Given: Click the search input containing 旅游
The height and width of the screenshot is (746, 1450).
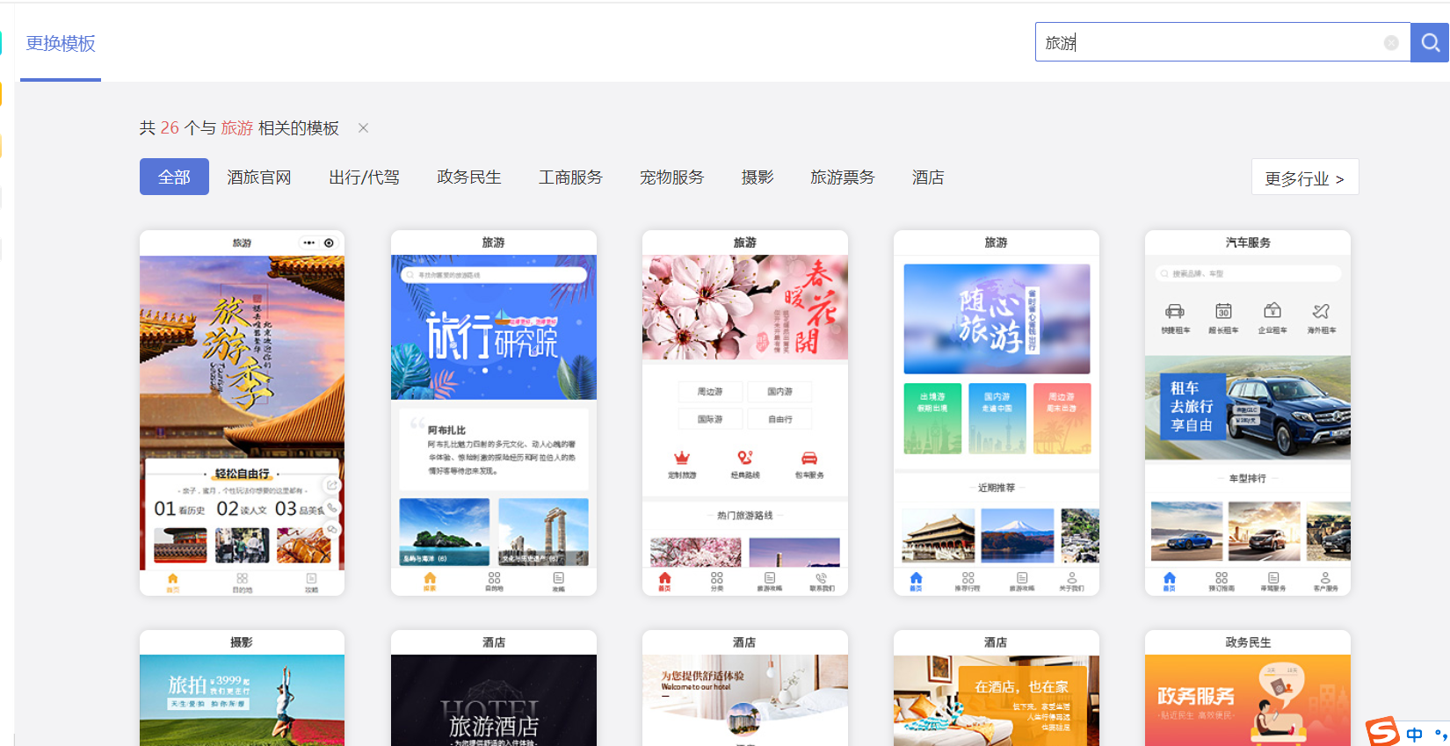Looking at the screenshot, I should point(1222,42).
